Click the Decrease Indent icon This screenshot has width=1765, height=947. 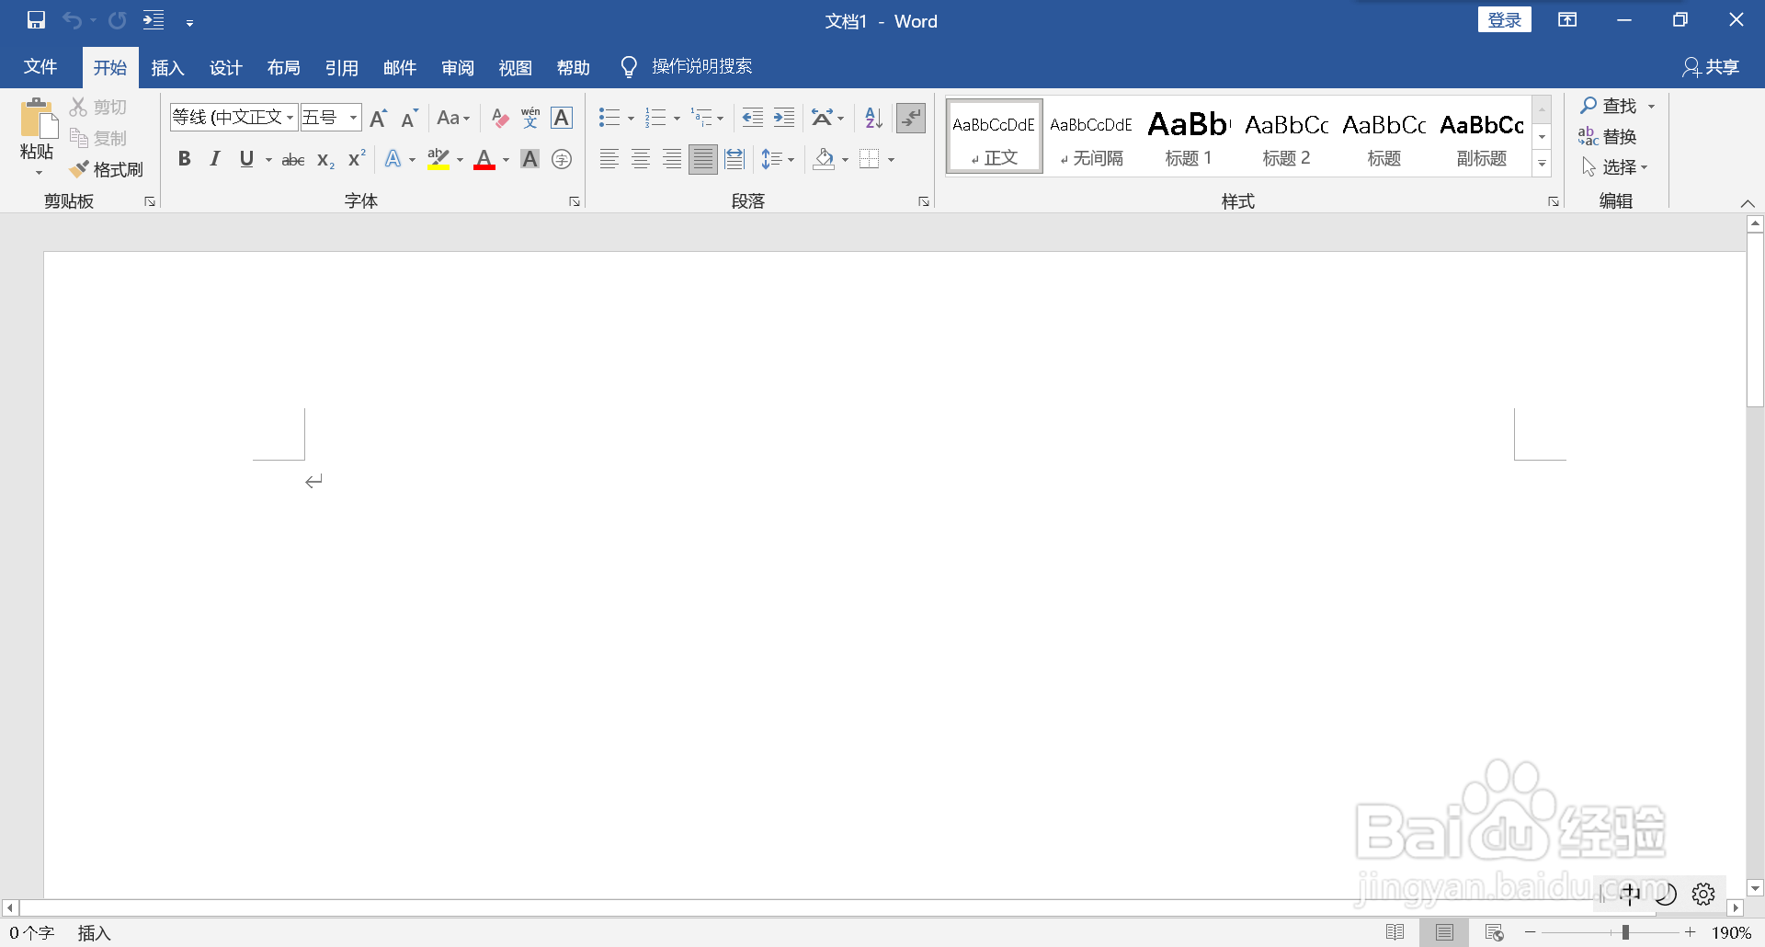753,118
